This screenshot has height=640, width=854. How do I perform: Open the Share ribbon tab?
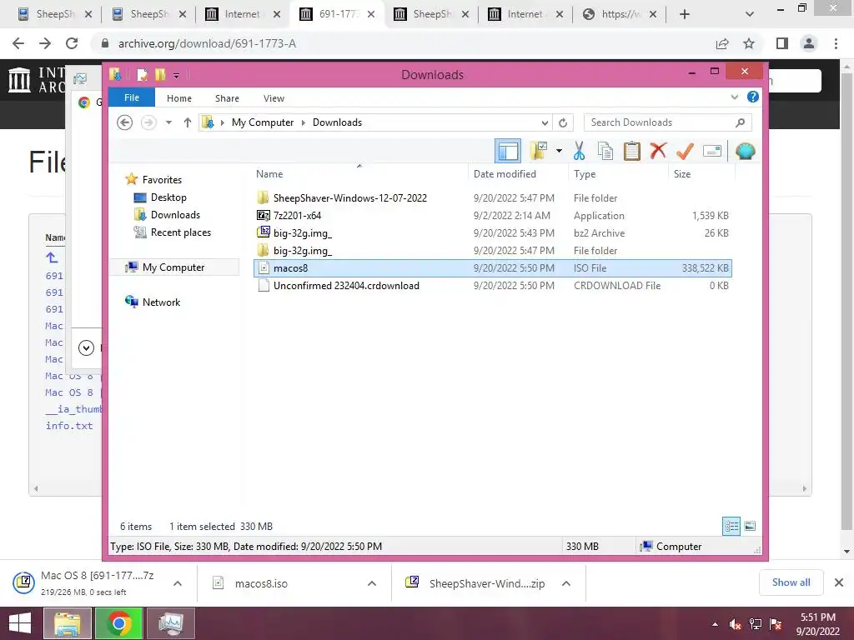pos(227,98)
